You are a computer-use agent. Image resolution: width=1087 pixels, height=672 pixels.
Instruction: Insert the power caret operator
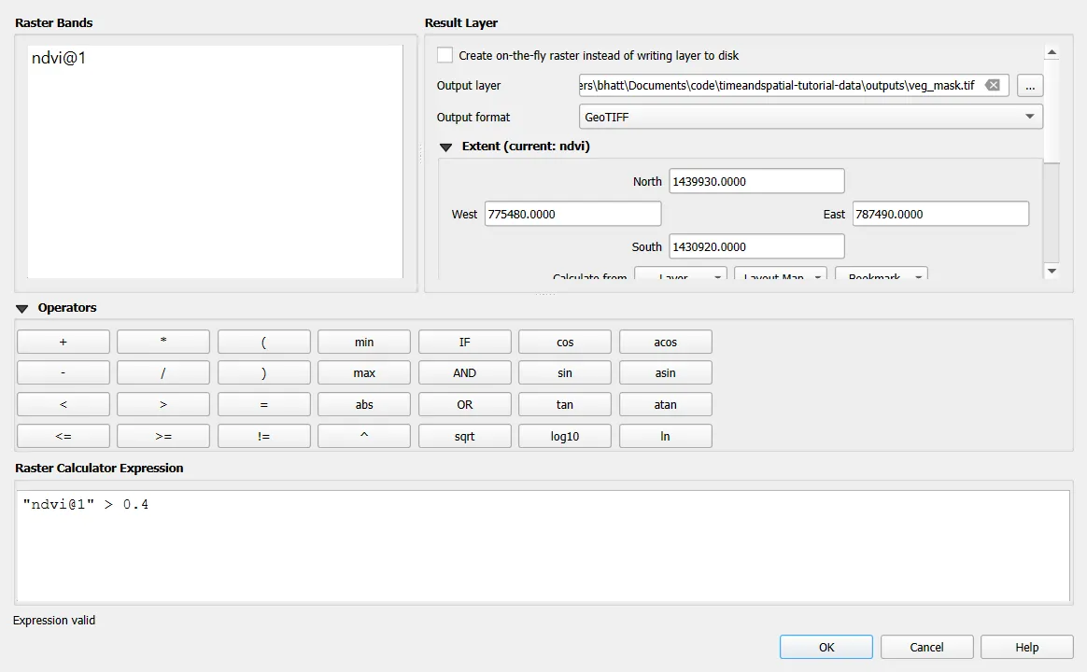click(x=364, y=437)
